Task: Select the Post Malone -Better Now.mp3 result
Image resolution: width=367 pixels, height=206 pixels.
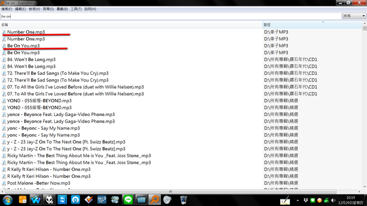Action: [x=39, y=183]
